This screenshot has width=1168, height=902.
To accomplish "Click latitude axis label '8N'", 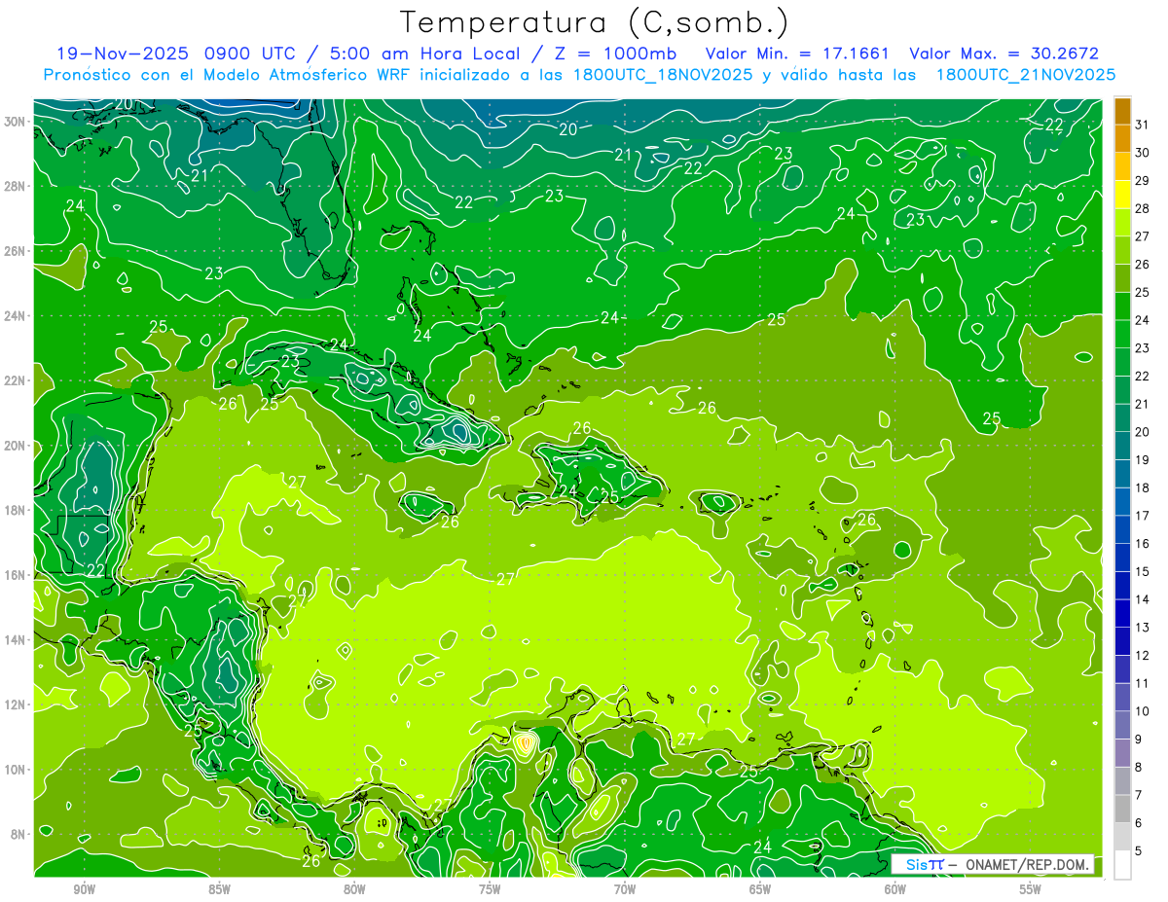I will click(18, 835).
